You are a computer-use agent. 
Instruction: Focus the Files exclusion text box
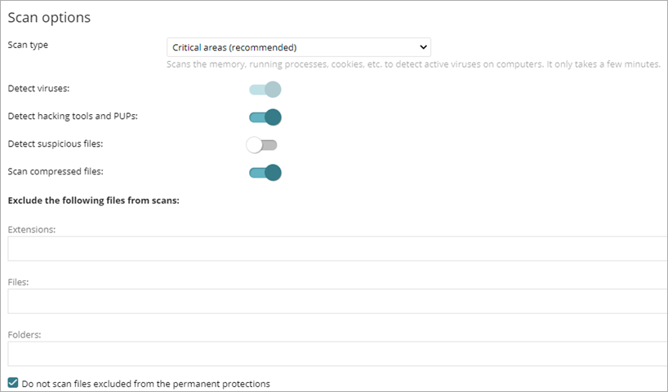(337, 302)
